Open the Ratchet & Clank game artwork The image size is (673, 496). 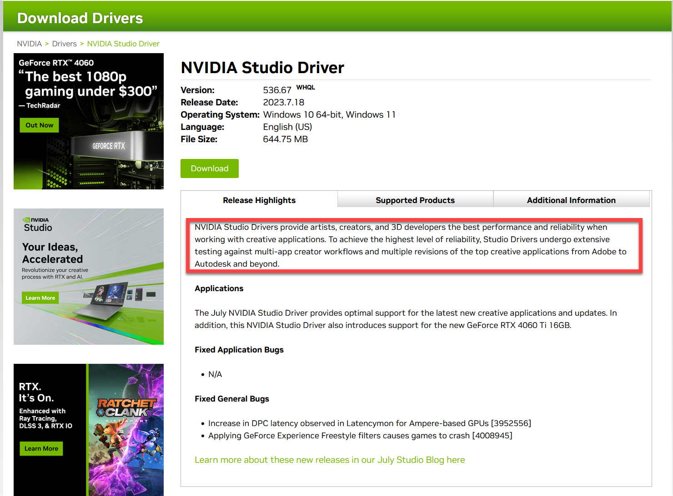[x=126, y=430]
